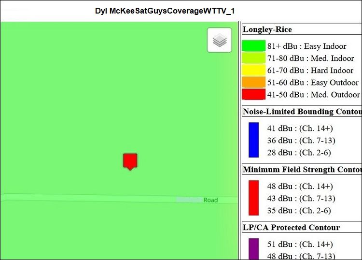Click the '41-50 dBu : Med. Outdoor' label
362x260 pixels.
[x=313, y=95]
